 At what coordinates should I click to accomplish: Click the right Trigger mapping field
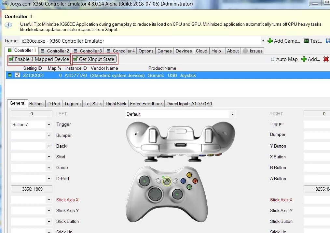tap(317, 124)
